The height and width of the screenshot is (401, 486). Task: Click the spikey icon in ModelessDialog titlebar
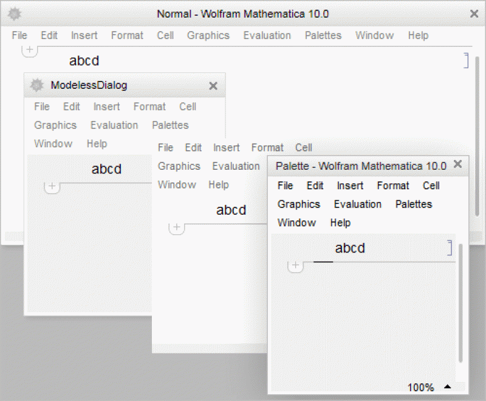click(36, 85)
